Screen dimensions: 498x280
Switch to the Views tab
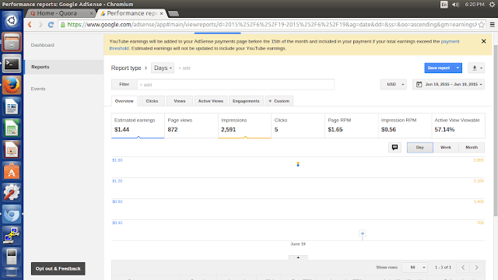click(180, 101)
